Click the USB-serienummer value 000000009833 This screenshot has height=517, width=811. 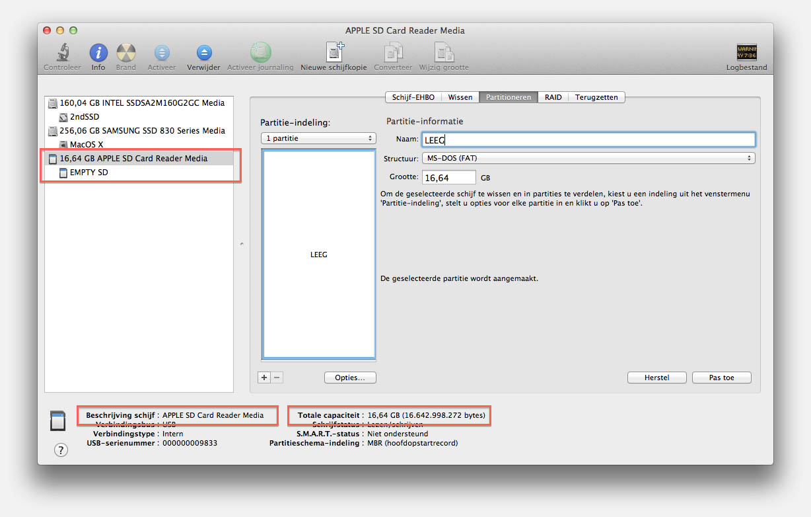click(x=190, y=443)
